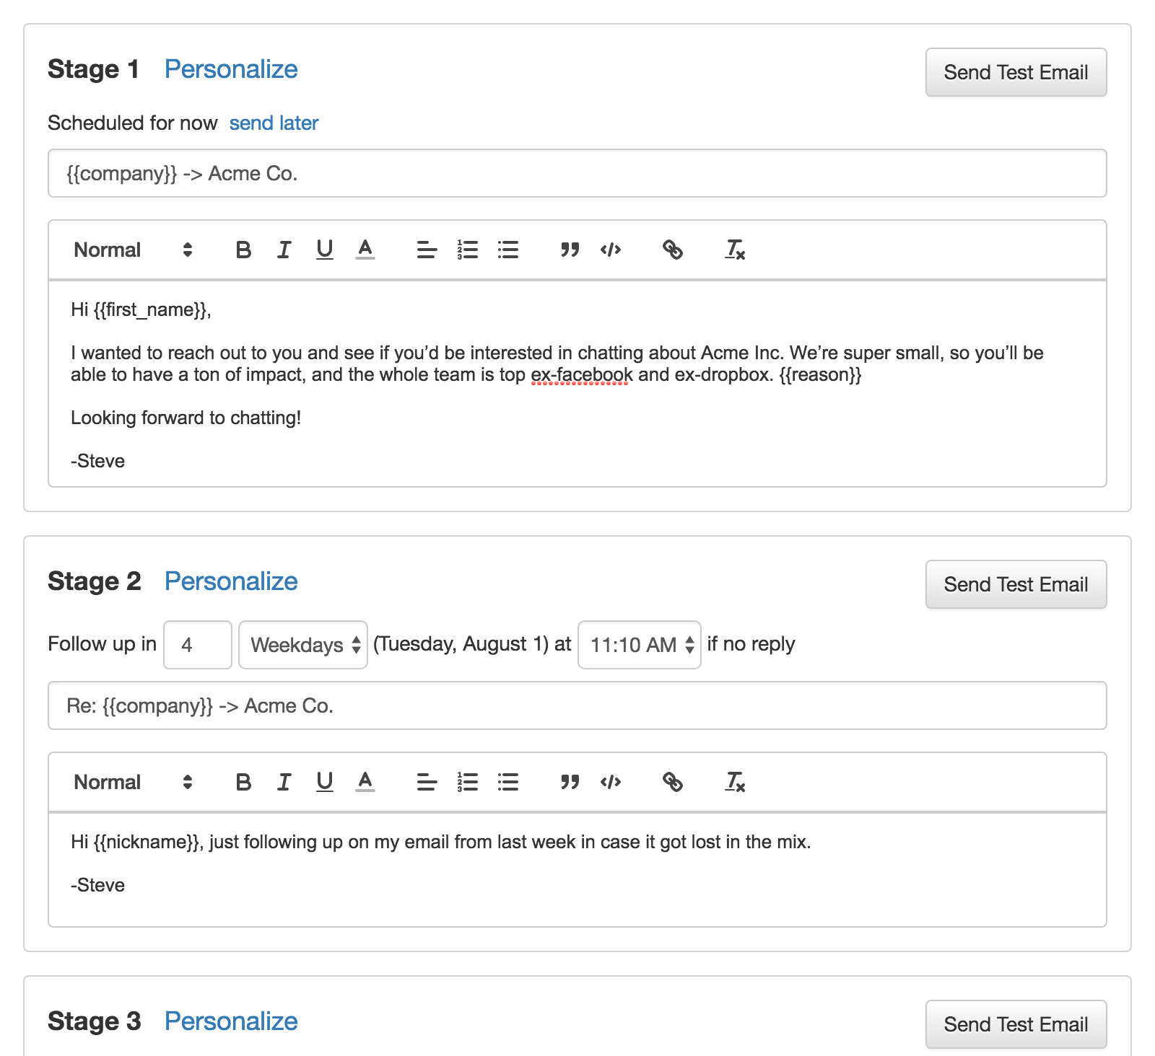Click the follow up days number field
This screenshot has height=1056, width=1155.
(x=198, y=645)
